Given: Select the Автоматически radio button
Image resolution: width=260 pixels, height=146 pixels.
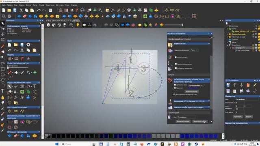Looking at the screenshot, I should point(175,85).
